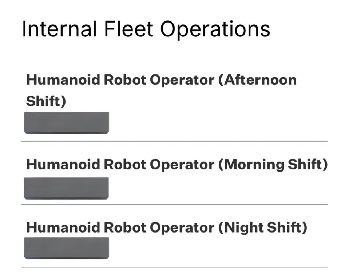Click the Internal Fleet Operations heading
This screenshot has height=278, width=349.
click(x=146, y=29)
